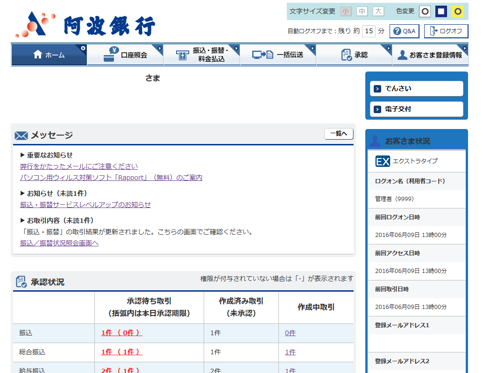
Task: Open the でんさい button
Action: 416,88
